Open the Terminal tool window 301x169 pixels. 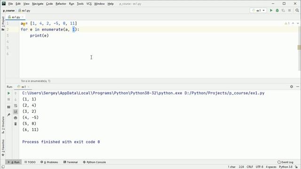(x=71, y=162)
